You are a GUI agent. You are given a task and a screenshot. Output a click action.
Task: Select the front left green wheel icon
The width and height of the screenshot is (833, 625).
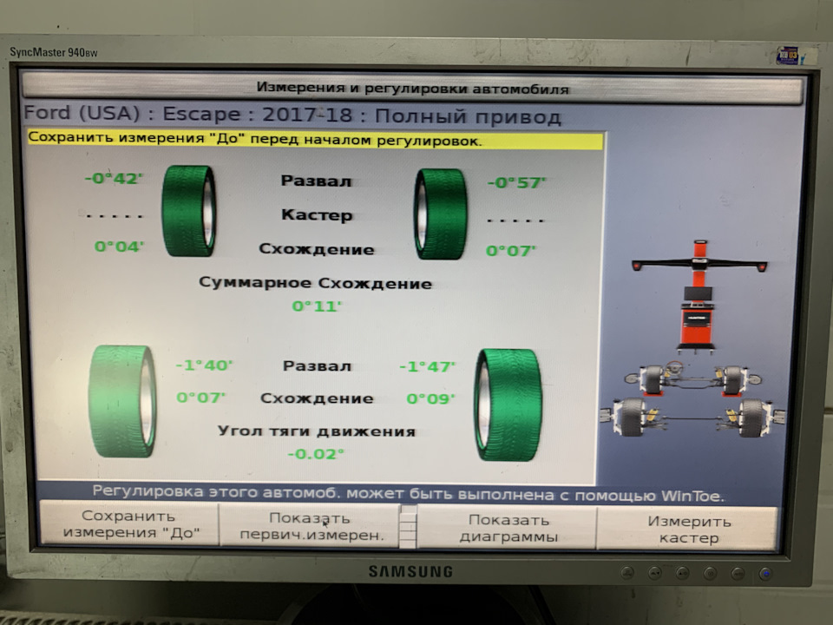click(188, 211)
